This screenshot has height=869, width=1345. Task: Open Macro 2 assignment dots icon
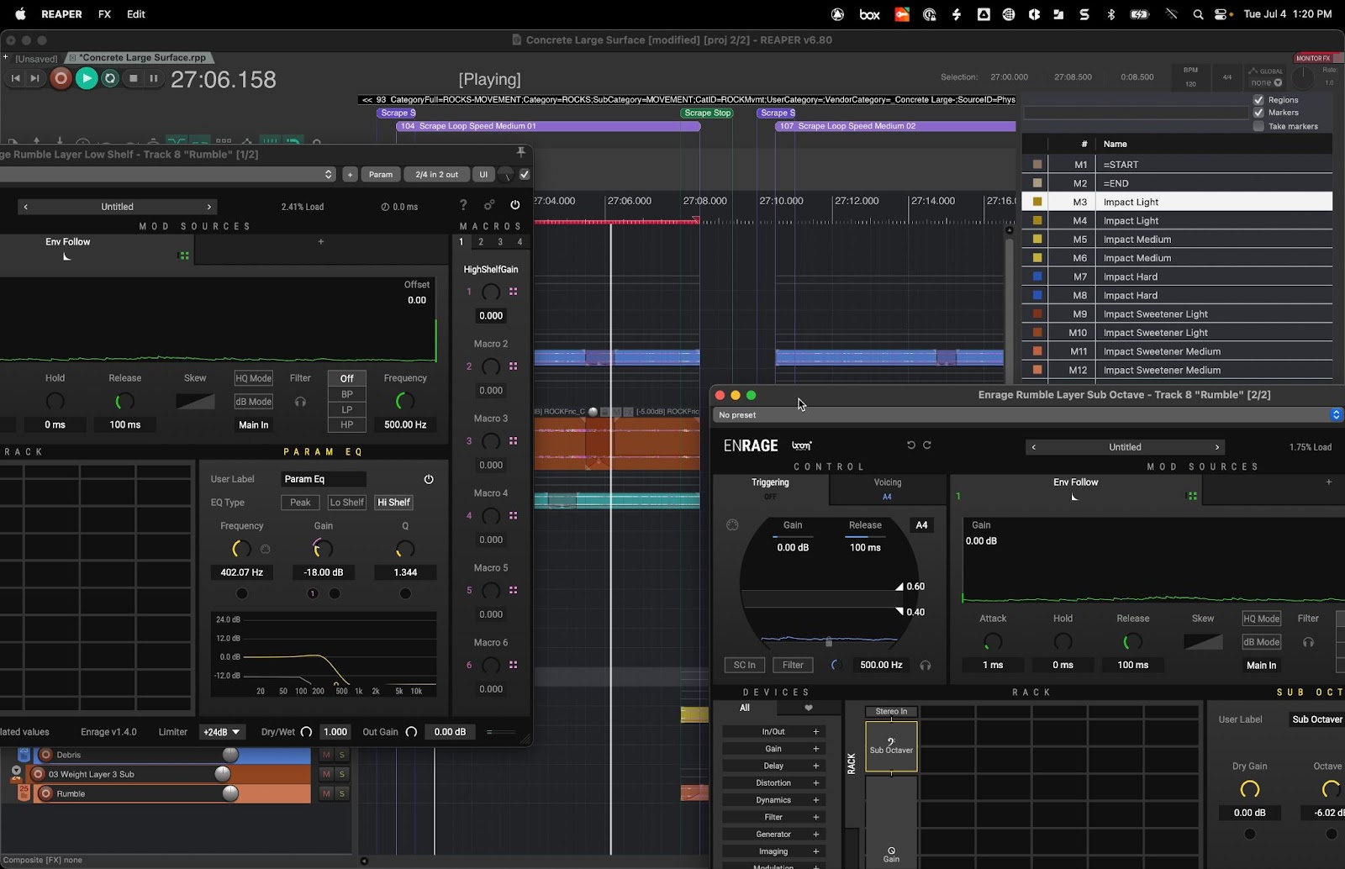(x=513, y=366)
